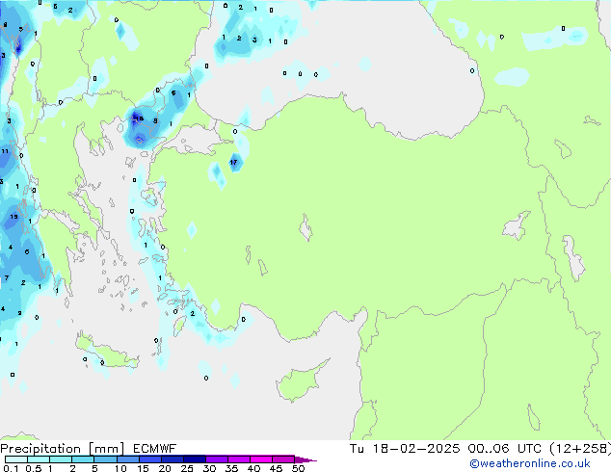
Task: Click the '11' precipitation value on the map
Action: pyautogui.click(x=5, y=151)
